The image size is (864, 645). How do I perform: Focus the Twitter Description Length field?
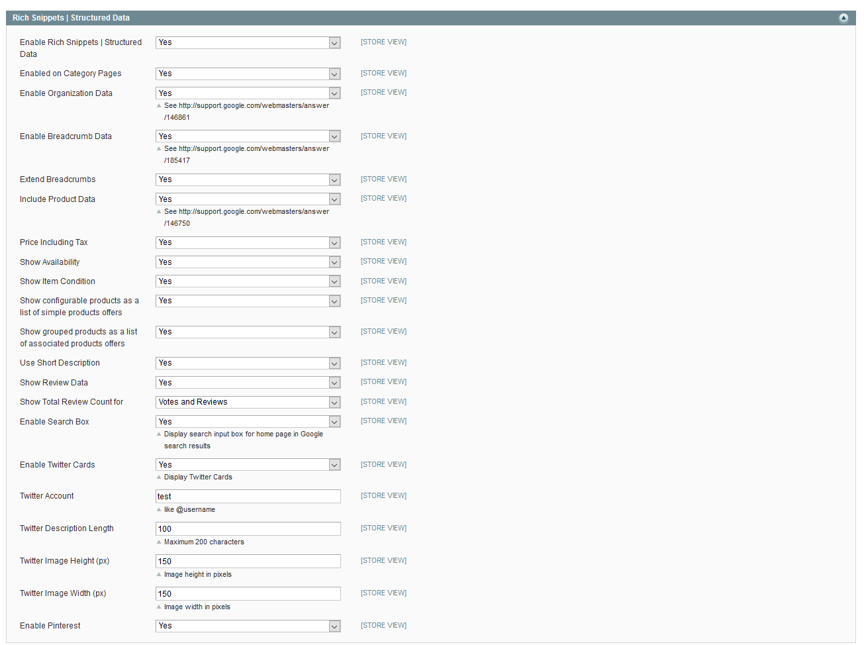[x=248, y=528]
